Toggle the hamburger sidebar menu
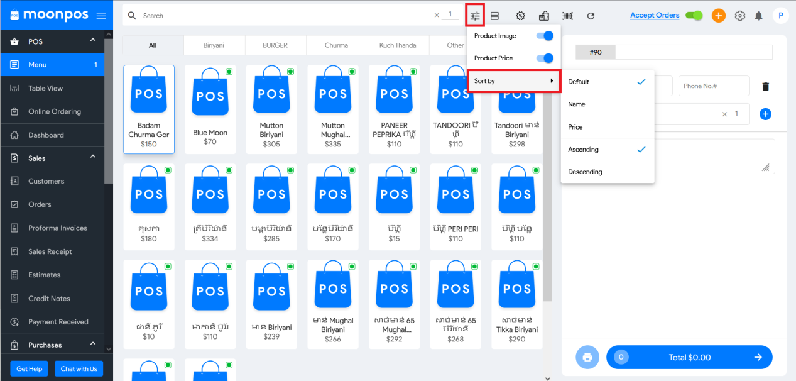 [x=101, y=15]
